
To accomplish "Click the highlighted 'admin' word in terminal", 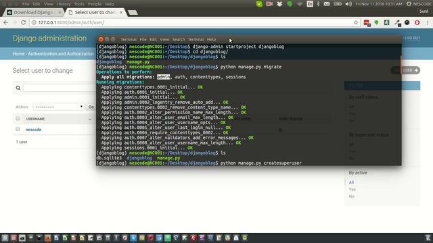I will [x=163, y=77].
